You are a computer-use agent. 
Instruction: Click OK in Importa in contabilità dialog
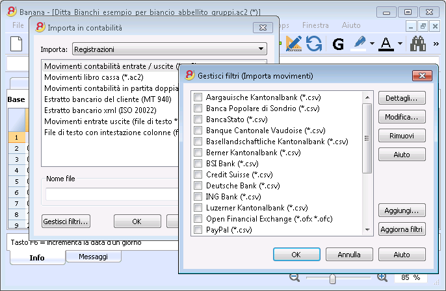click(x=137, y=221)
